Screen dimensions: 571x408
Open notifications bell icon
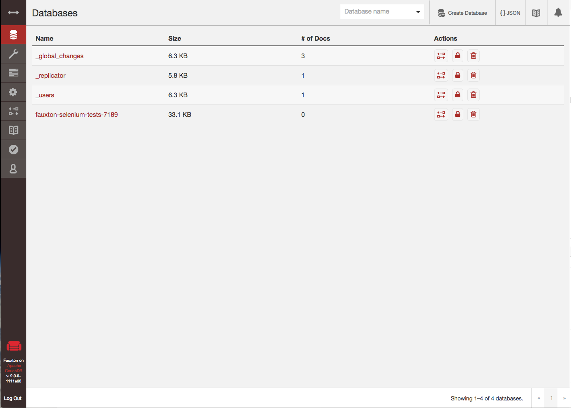pos(558,13)
